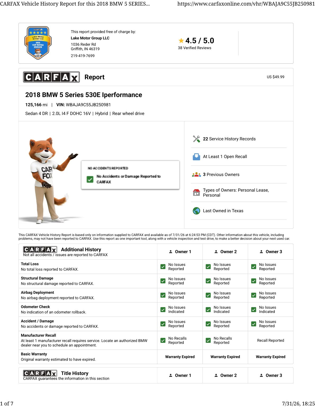Click Owner 3 person icon in Title History
This screenshot has height=407, width=315.
point(261,376)
